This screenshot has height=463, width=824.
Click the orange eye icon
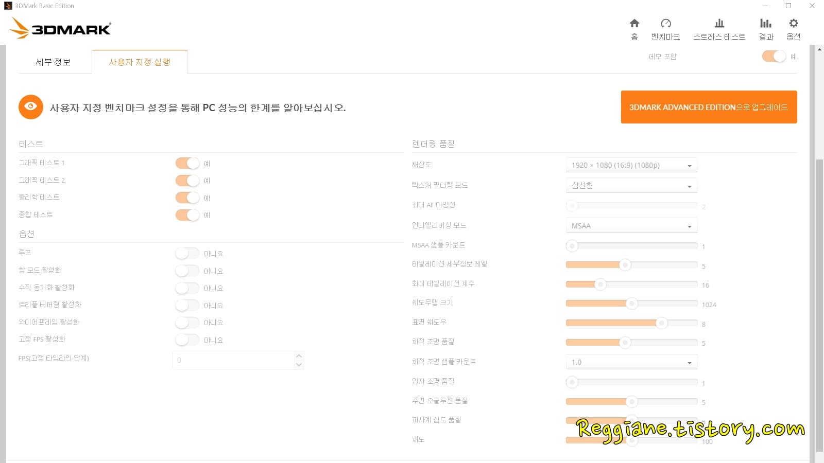pyautogui.click(x=31, y=107)
